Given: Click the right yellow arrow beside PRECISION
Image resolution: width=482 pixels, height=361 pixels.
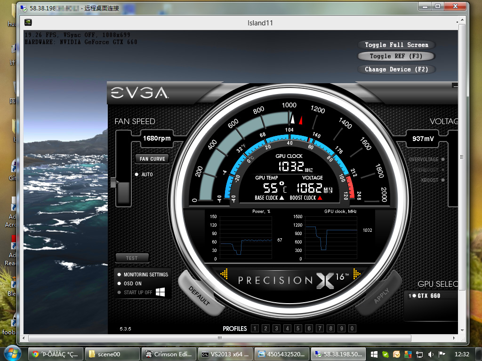Looking at the screenshot, I should pos(357,273).
